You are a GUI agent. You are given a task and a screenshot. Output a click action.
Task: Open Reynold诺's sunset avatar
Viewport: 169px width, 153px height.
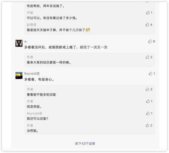[19, 76]
